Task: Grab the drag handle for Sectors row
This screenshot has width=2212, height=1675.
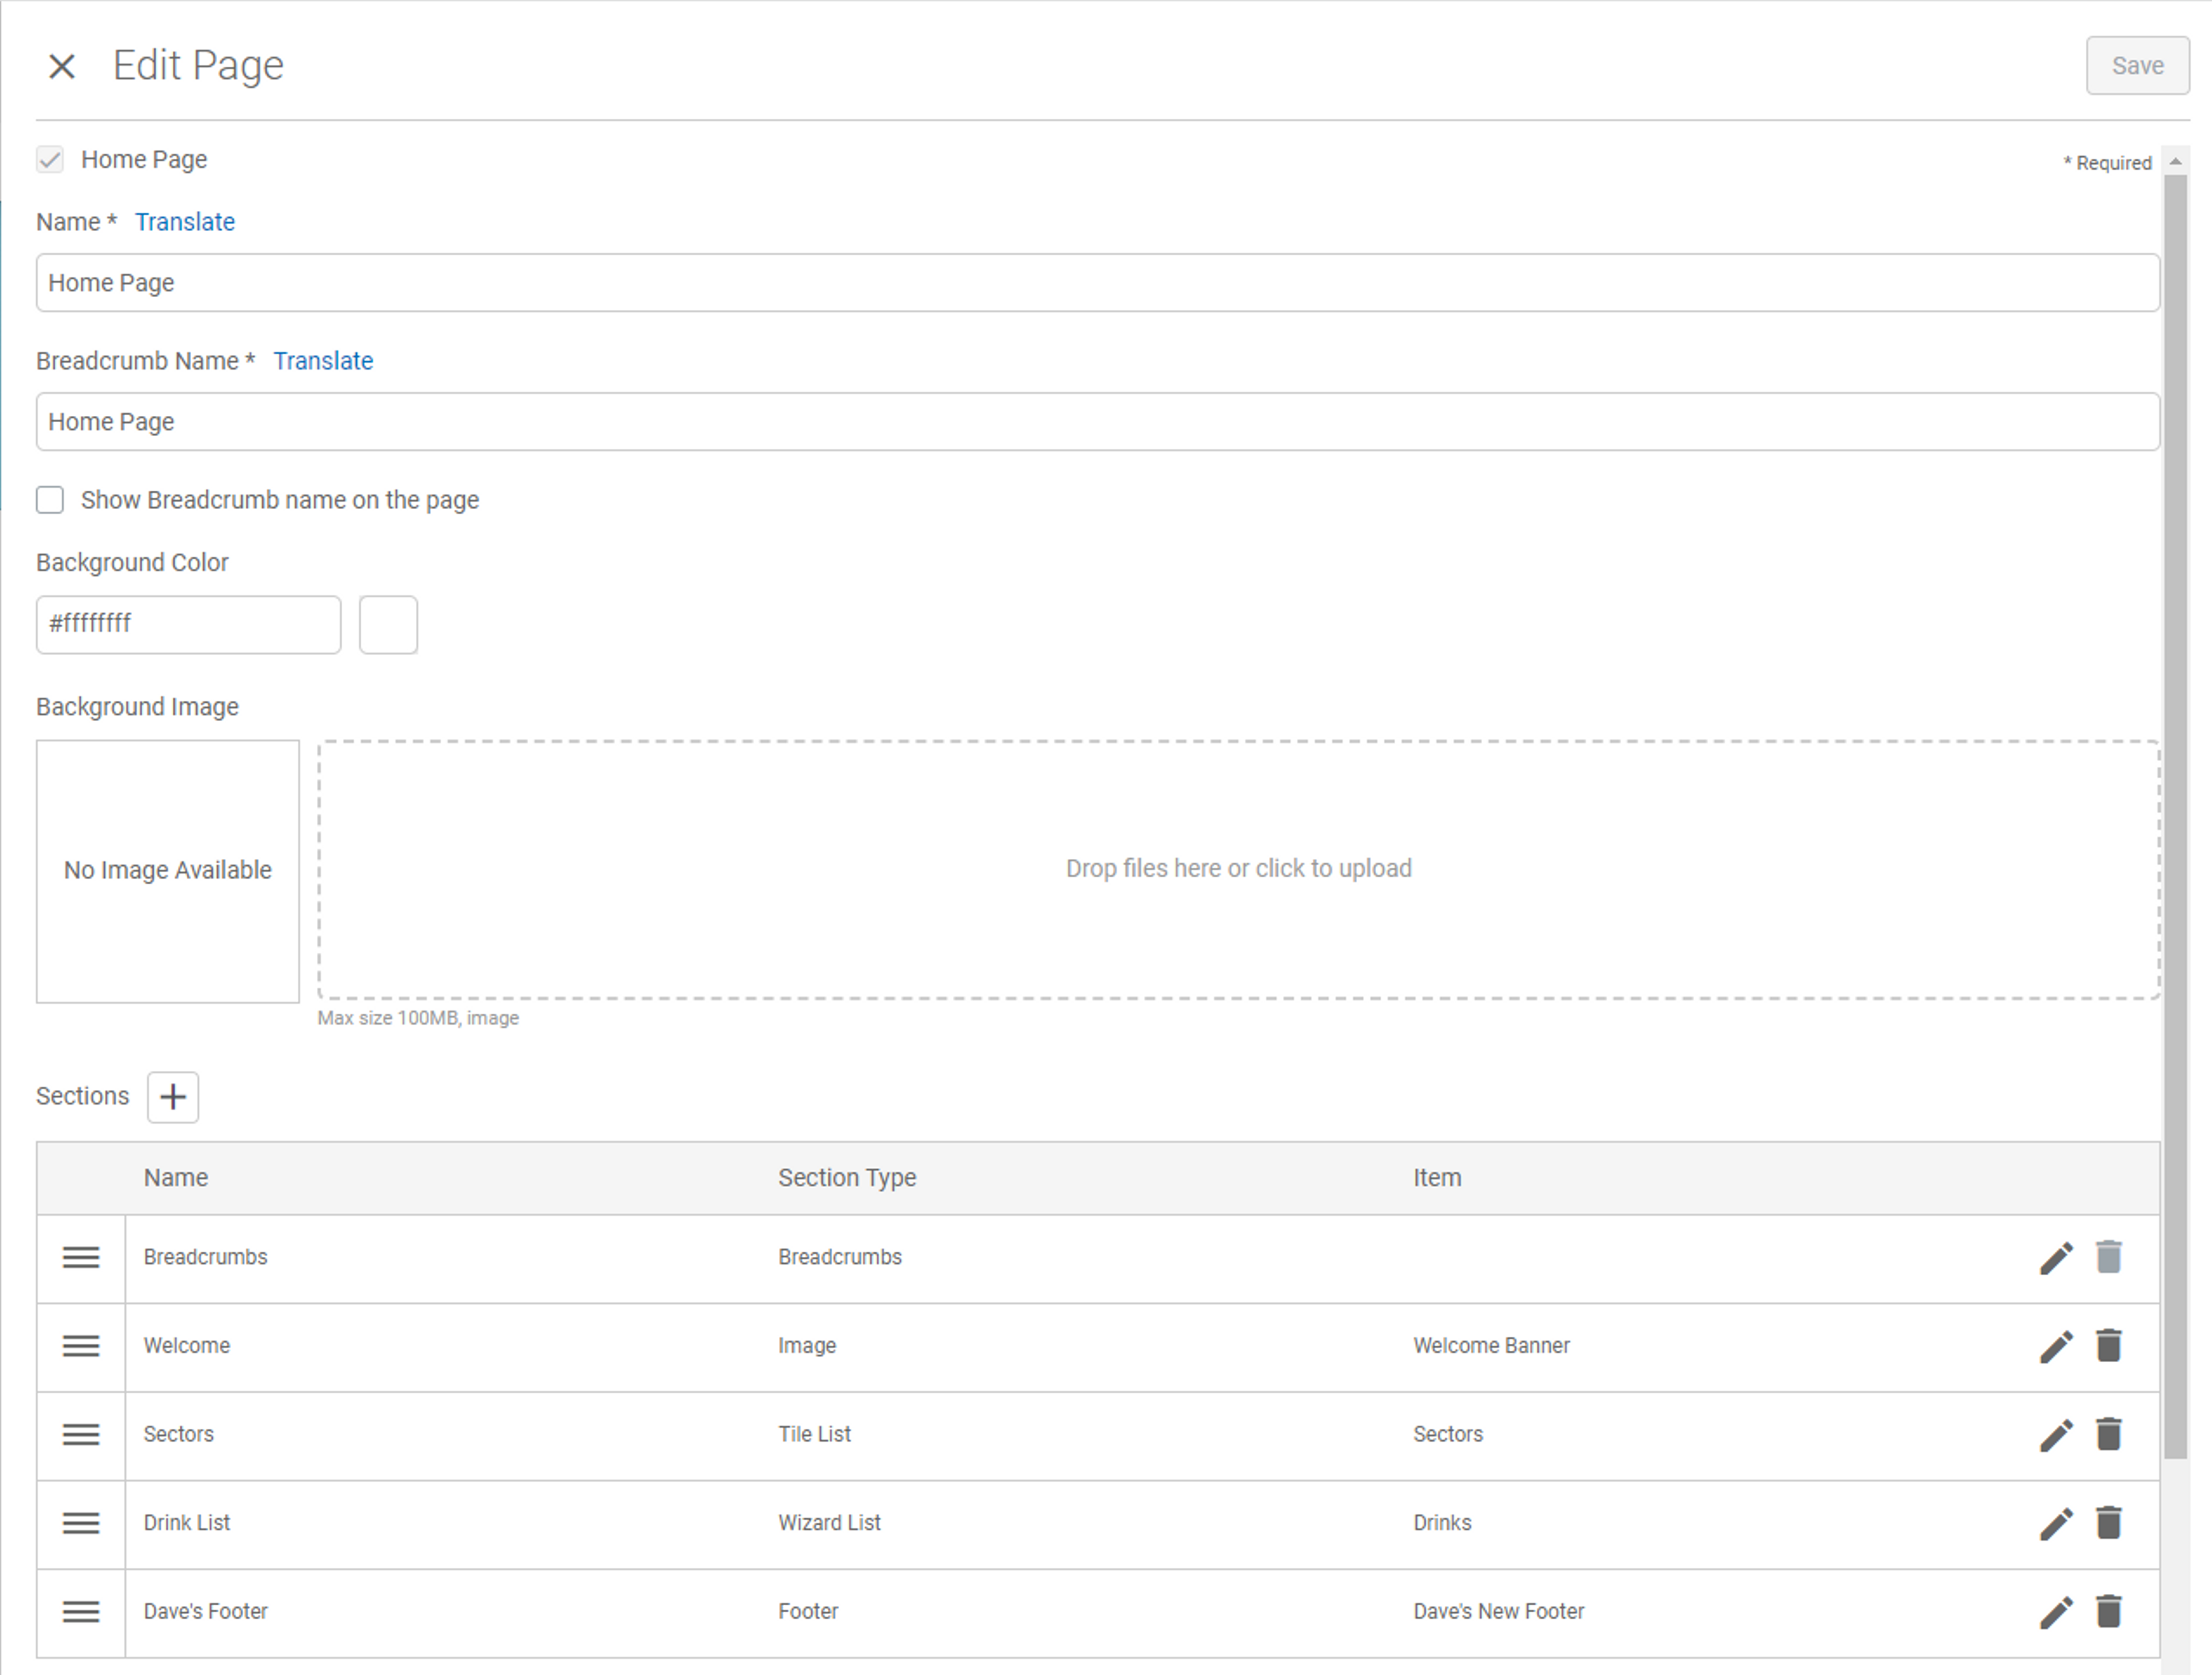Action: [x=81, y=1435]
